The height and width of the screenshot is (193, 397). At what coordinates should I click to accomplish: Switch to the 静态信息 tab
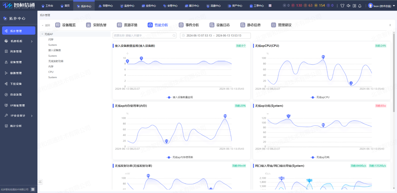250,25
